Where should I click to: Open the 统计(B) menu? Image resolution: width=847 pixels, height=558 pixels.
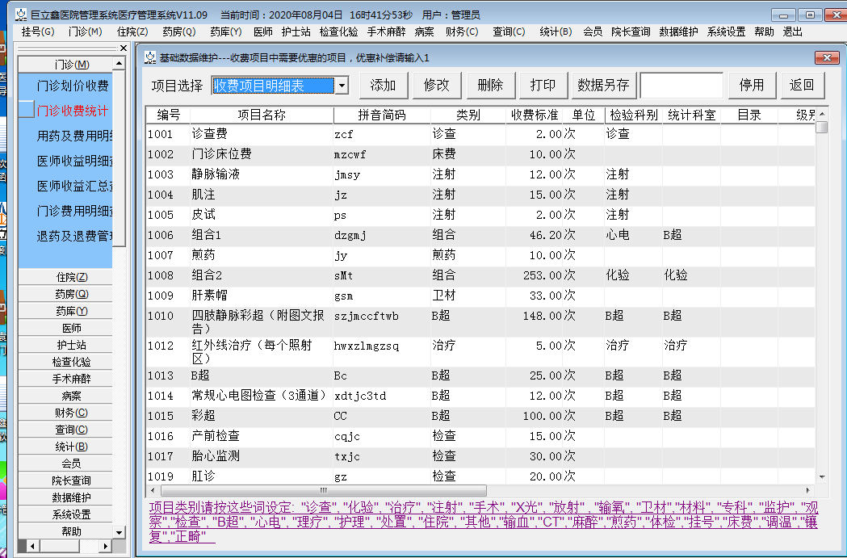[554, 32]
